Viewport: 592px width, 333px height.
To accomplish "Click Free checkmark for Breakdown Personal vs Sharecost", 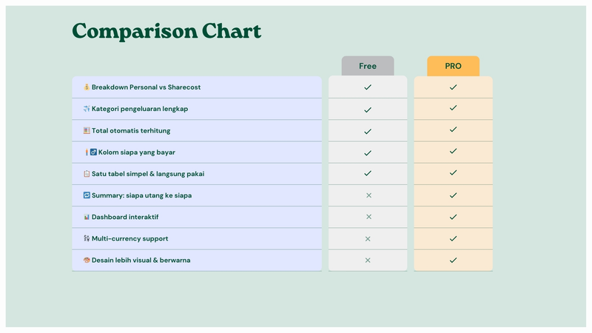I will click(x=368, y=87).
